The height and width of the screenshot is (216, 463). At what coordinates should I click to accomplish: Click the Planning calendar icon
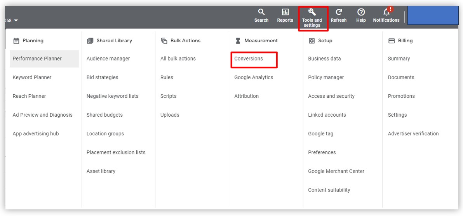tap(17, 41)
